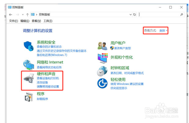
Task: Click the search magnifier icon
Action: point(182,15)
